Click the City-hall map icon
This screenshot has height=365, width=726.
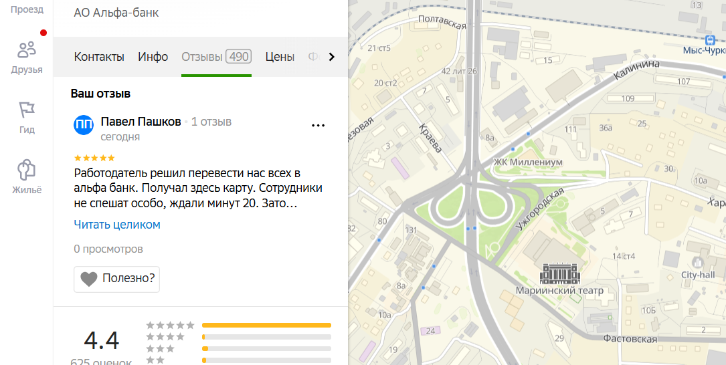[x=698, y=262]
